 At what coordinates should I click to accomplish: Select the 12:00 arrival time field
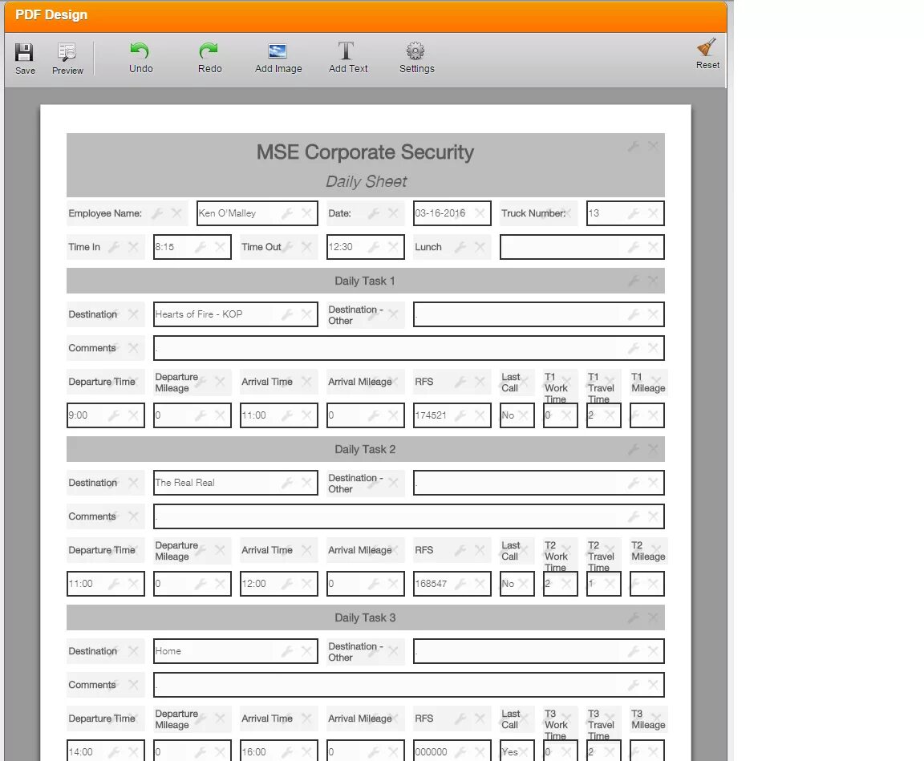tap(279, 584)
